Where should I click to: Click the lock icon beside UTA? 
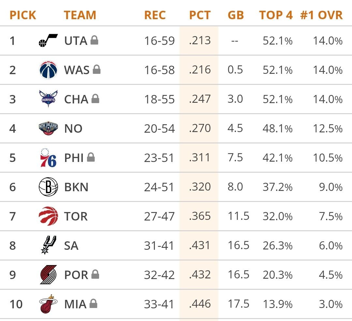click(95, 40)
